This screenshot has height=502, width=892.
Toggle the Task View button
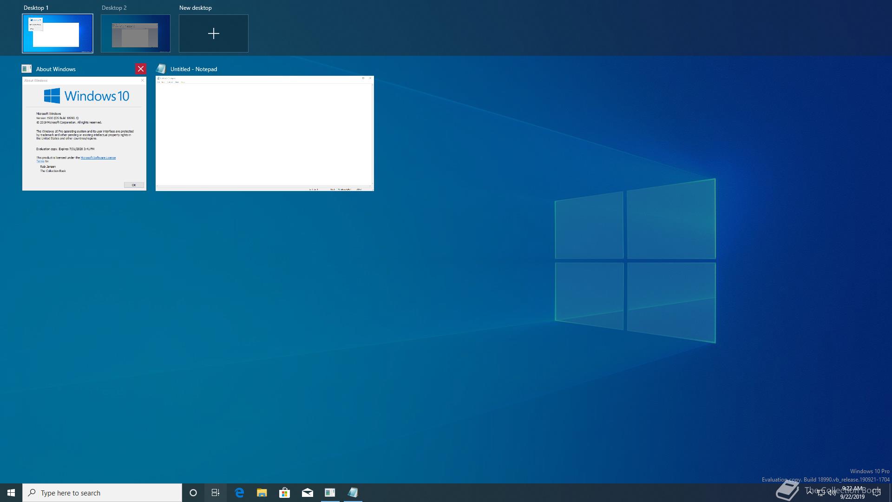(x=216, y=493)
